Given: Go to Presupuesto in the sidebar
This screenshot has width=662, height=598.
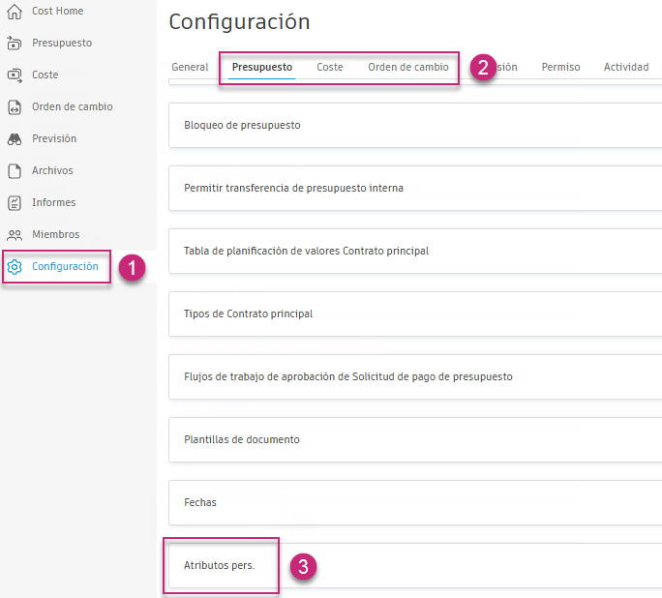Looking at the screenshot, I should click(x=62, y=43).
